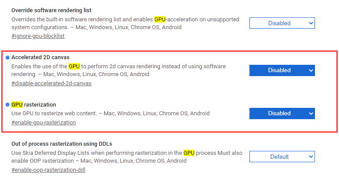The width and height of the screenshot is (339, 177).
Task: Open the Accelerated 2D canvas Disabled dropdown
Action: (282, 70)
